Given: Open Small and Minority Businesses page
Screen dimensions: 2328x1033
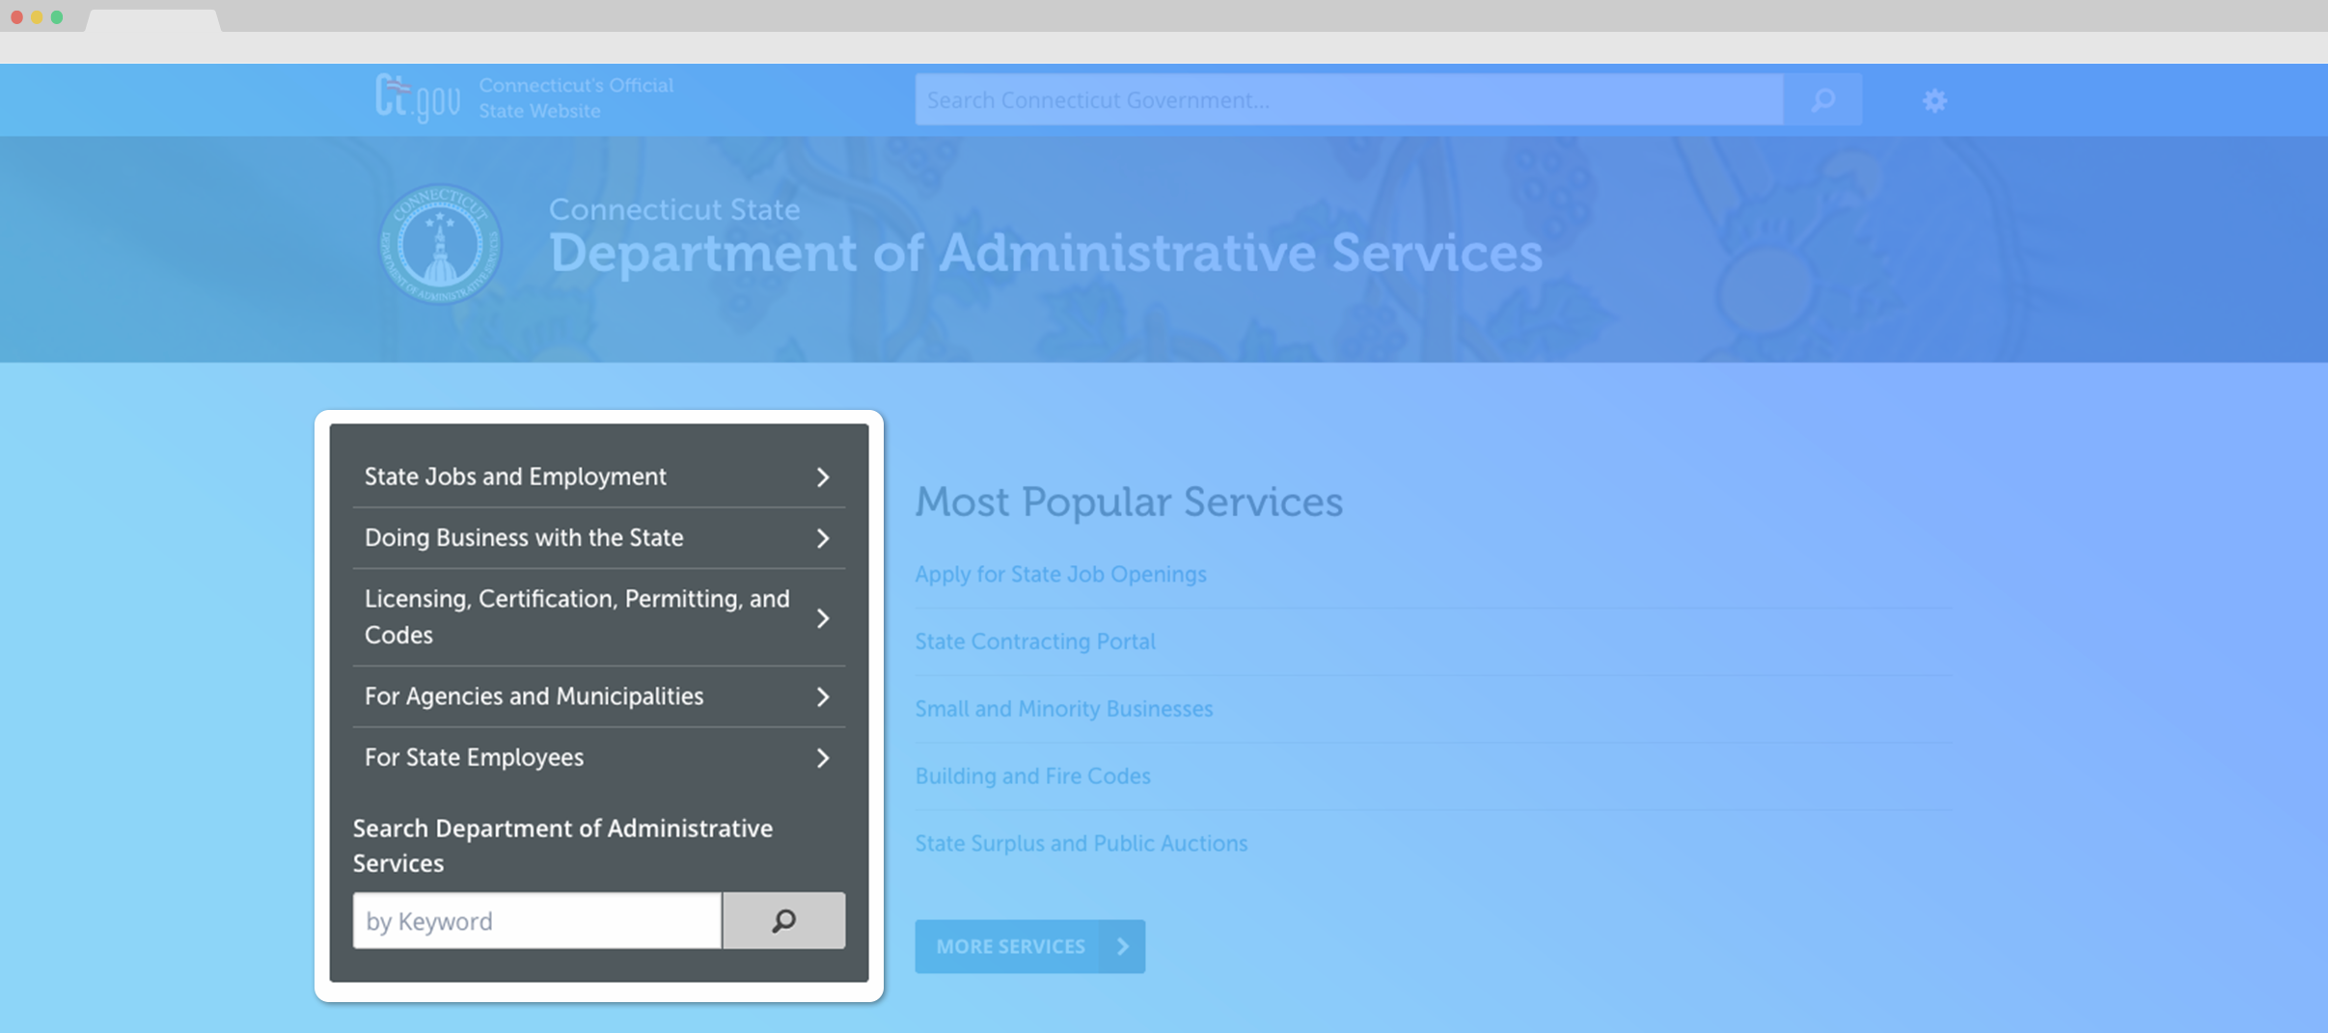Looking at the screenshot, I should (x=1063, y=708).
